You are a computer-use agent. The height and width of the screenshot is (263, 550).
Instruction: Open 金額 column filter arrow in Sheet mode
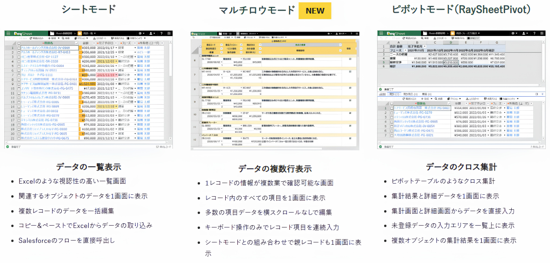point(94,43)
